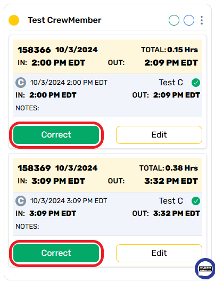Click the timecard number 158366
This screenshot has height=282, width=215.
point(34,50)
